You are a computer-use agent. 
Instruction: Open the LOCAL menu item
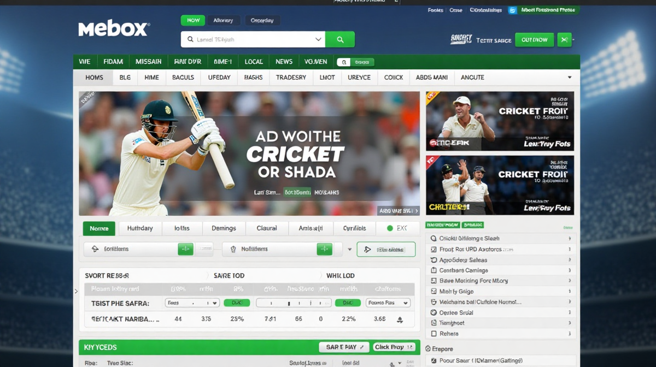coord(254,62)
